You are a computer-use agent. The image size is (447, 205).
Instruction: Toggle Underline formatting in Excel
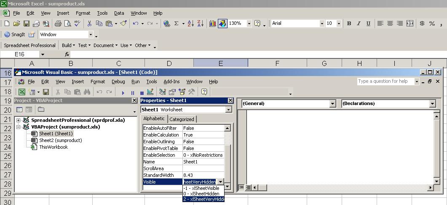pyautogui.click(x=368, y=24)
